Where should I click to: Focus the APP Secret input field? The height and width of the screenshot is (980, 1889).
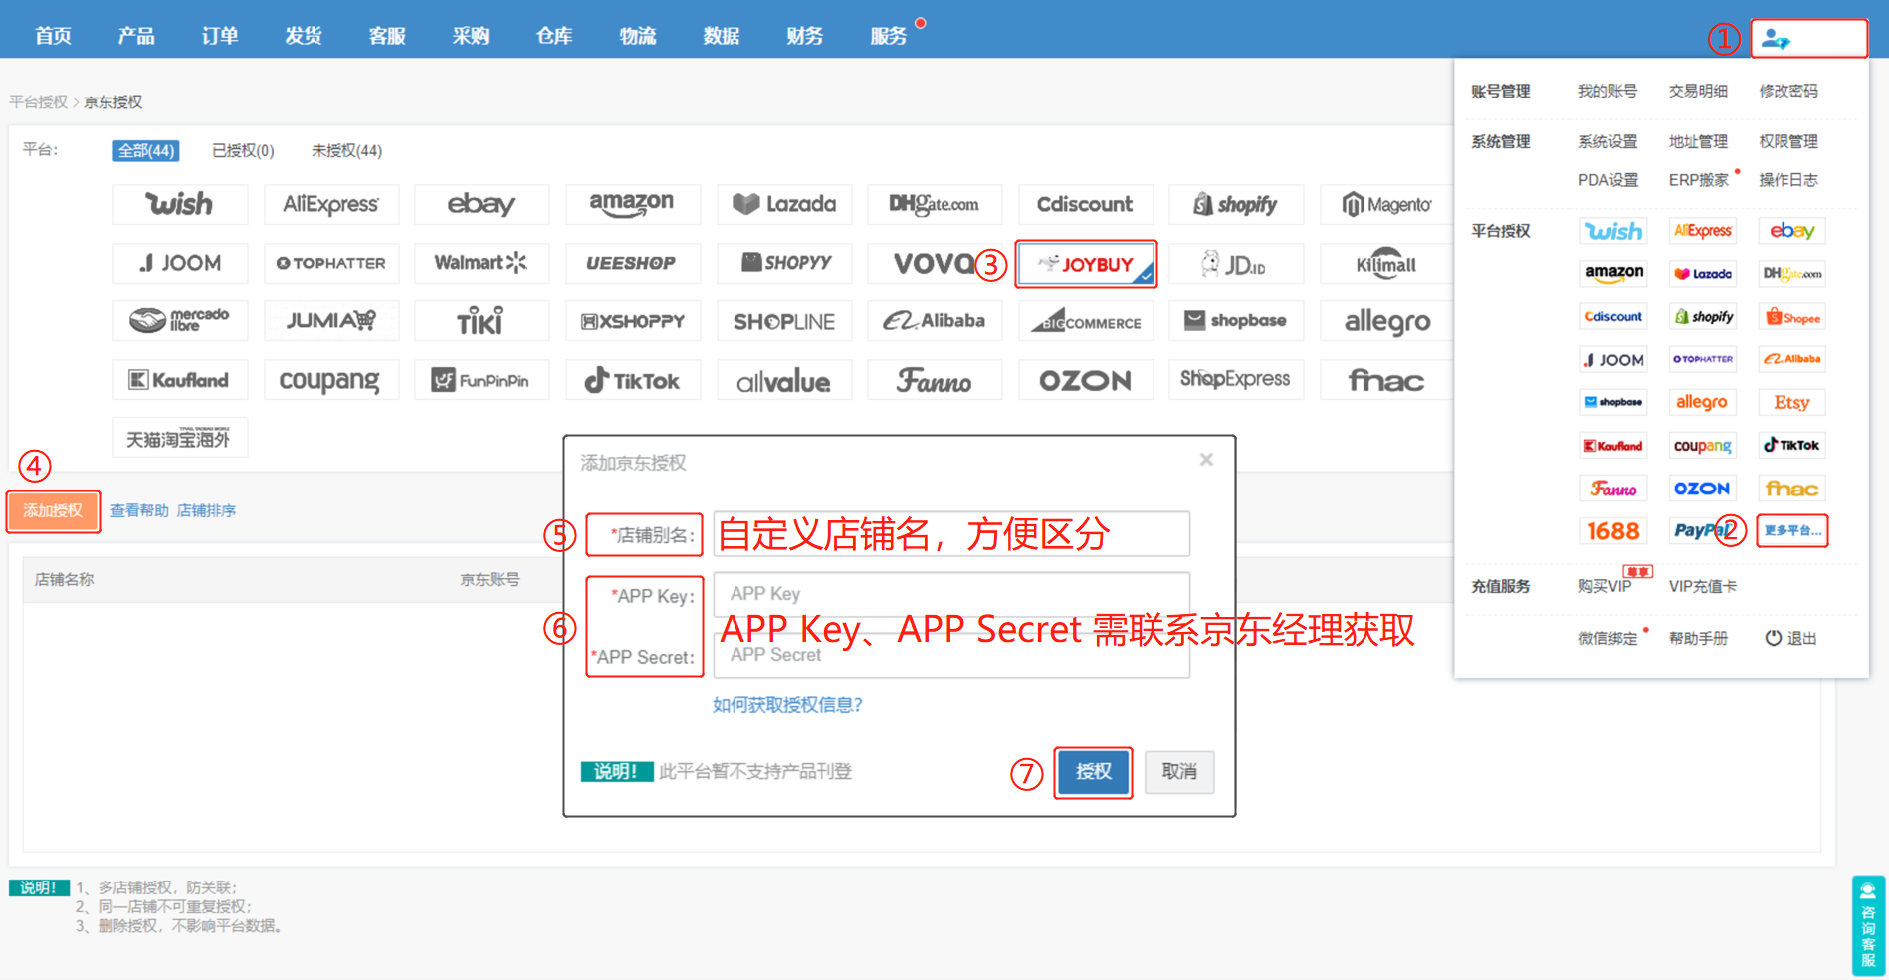pyautogui.click(x=951, y=655)
